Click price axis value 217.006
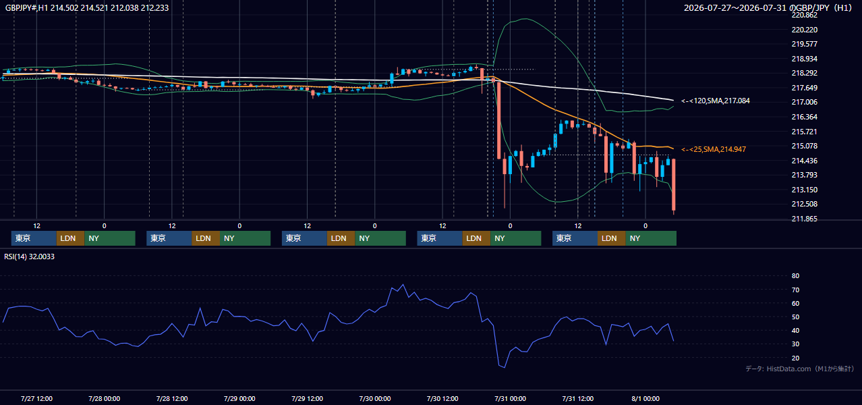The image size is (862, 405). click(804, 102)
